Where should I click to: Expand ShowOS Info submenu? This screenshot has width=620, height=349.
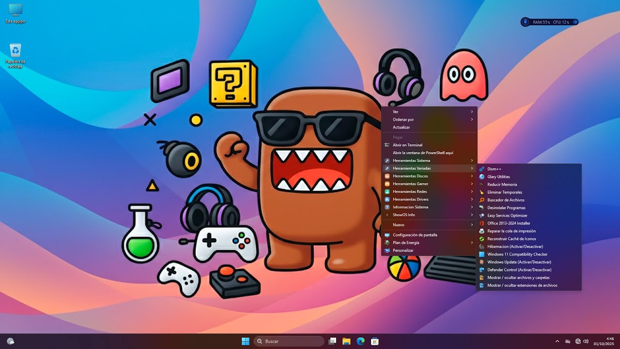(x=429, y=215)
